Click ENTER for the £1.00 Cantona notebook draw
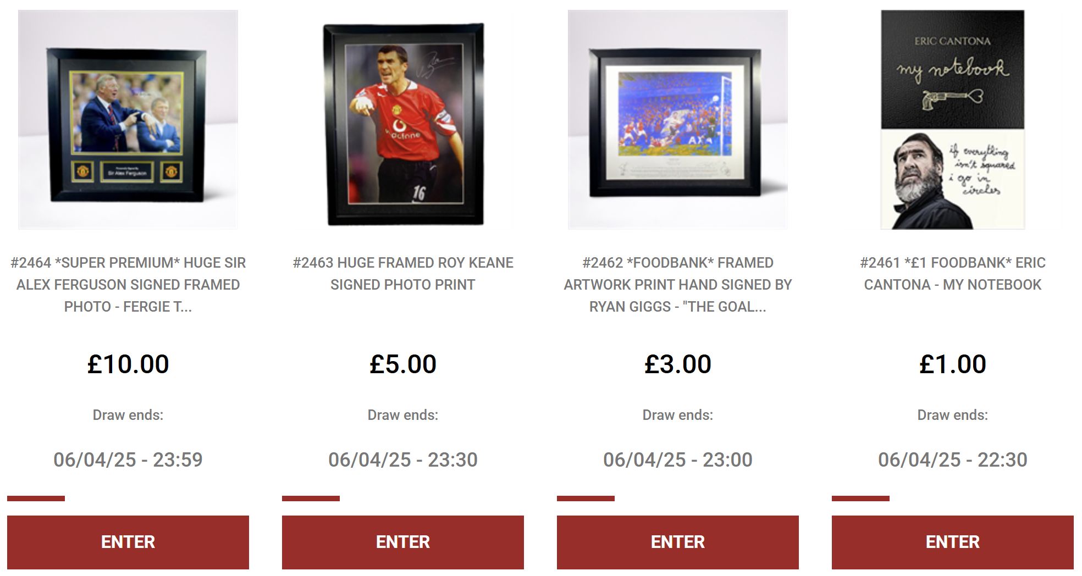Screen dimensions: 1082x576 click(953, 542)
